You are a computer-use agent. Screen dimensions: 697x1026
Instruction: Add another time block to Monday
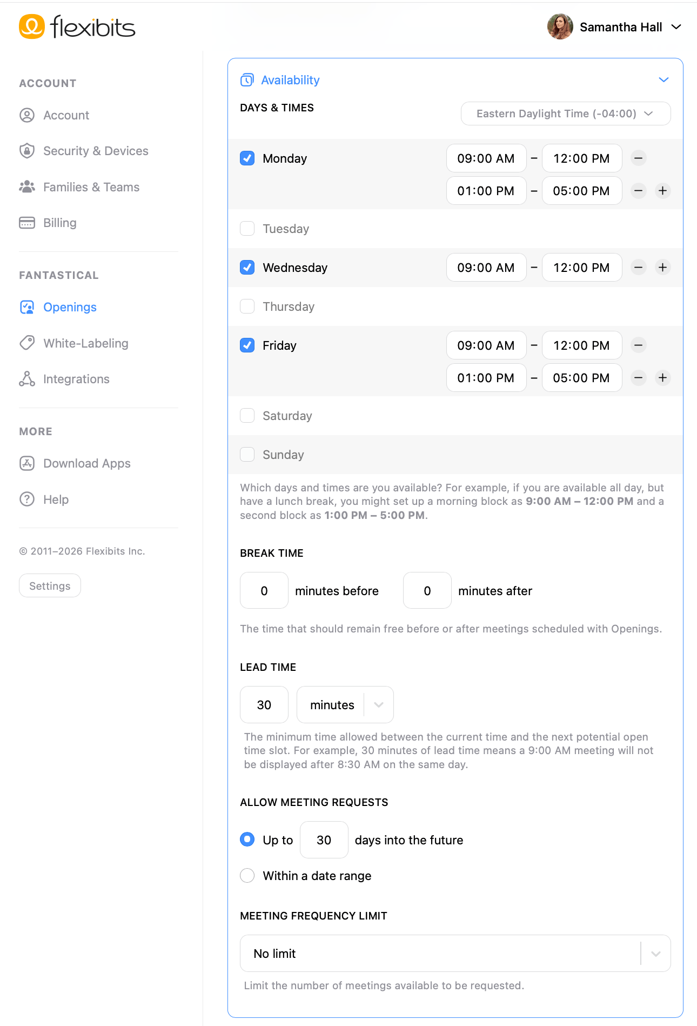[x=662, y=191]
